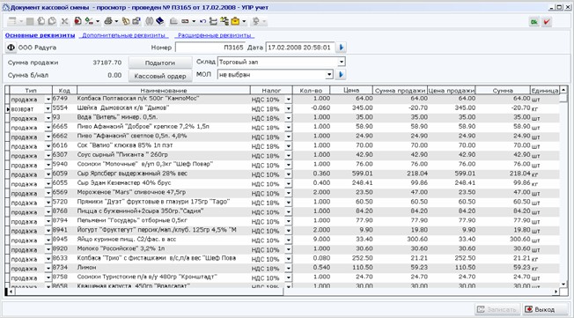Switch to Дополнительные реквизиты tab
The height and width of the screenshot is (318, 574).
(124, 35)
